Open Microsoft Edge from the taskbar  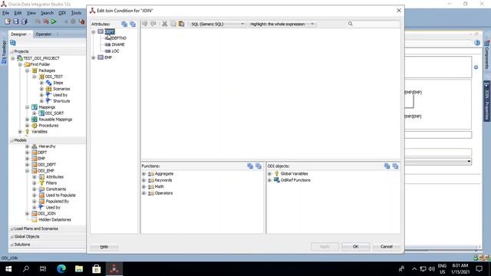(x=61, y=268)
